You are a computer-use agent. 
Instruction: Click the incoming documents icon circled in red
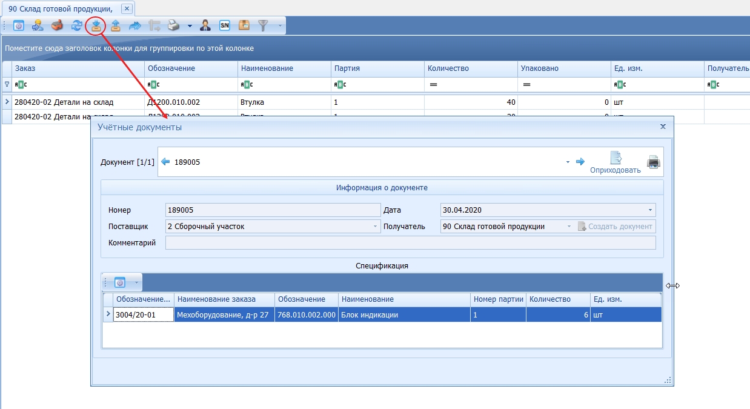[x=96, y=25]
